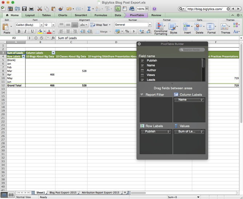
Task: Open Conditional Formatting in the ribbon
Action: (x=161, y=28)
